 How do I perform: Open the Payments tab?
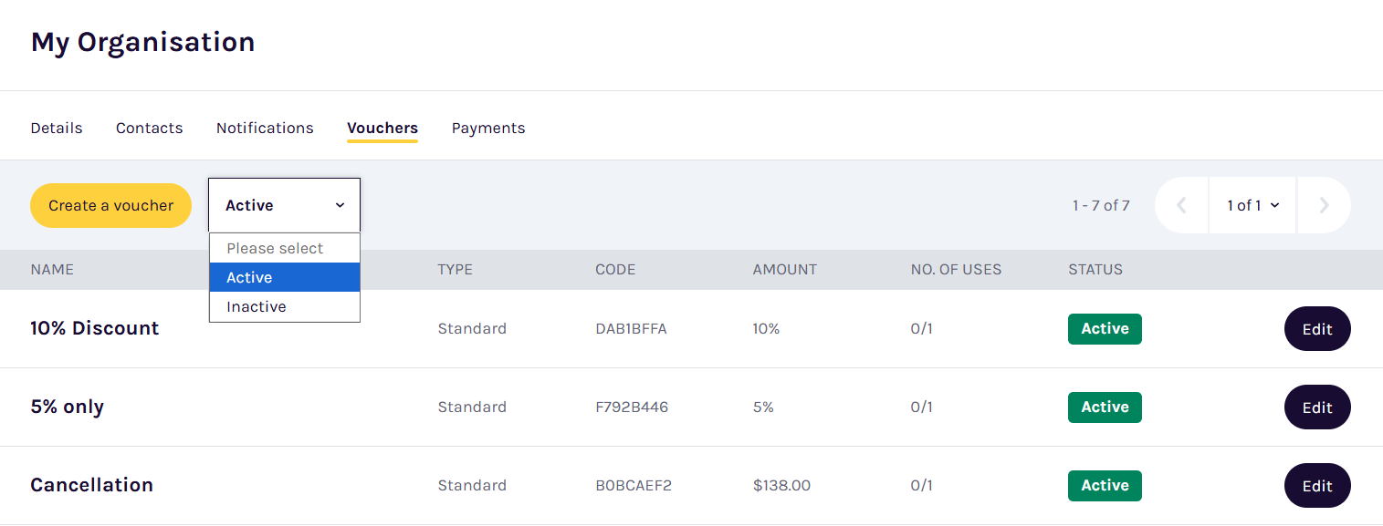point(488,129)
